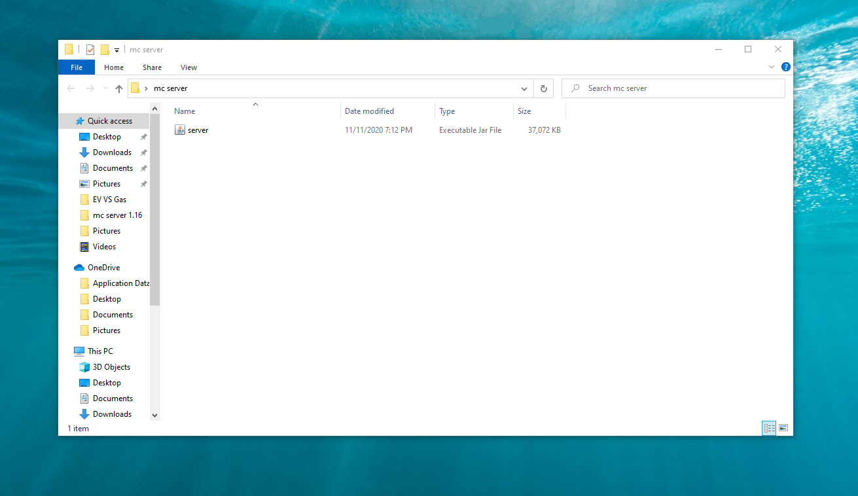Click the back navigation arrow
Image resolution: width=858 pixels, height=496 pixels.
71,88
